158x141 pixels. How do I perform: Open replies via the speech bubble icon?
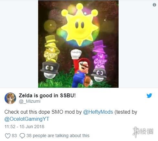(22, 136)
